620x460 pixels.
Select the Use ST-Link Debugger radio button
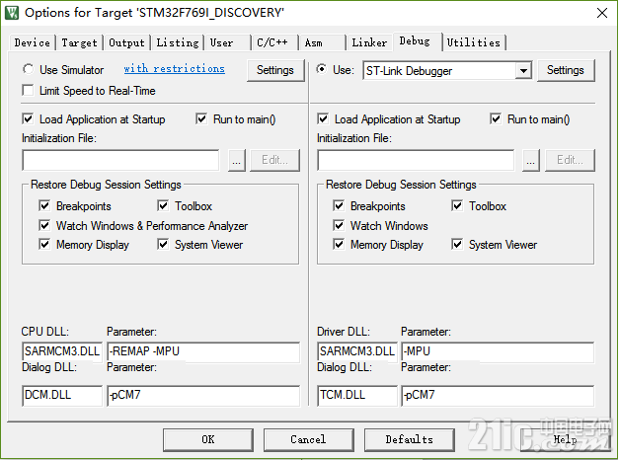point(322,69)
